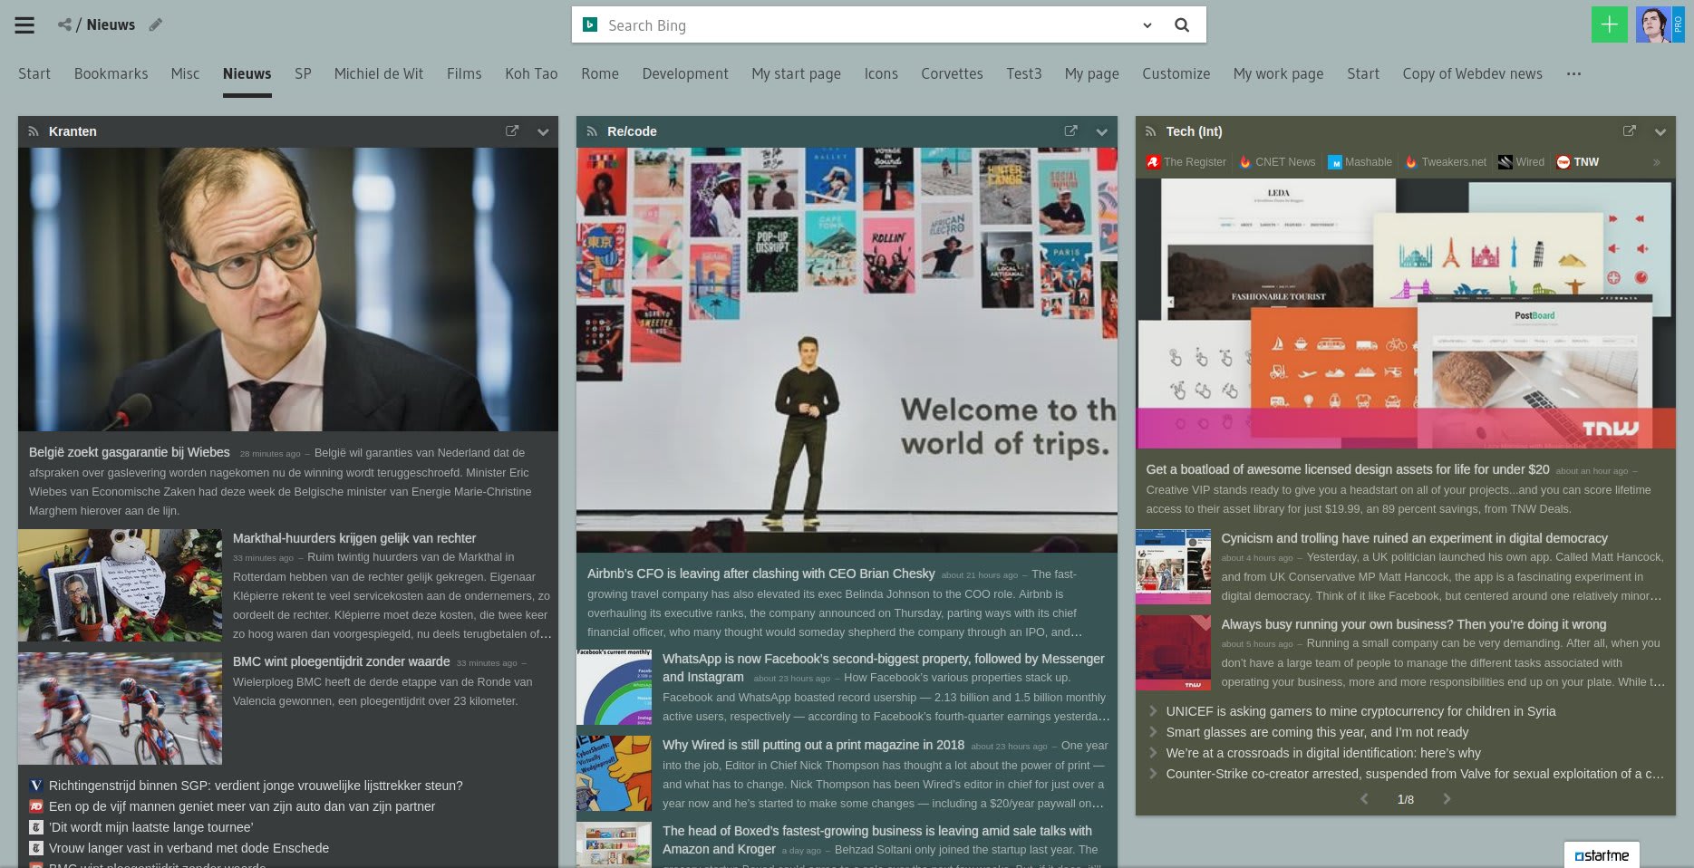
Task: Open the hamburger navigation menu
Action: 24,24
